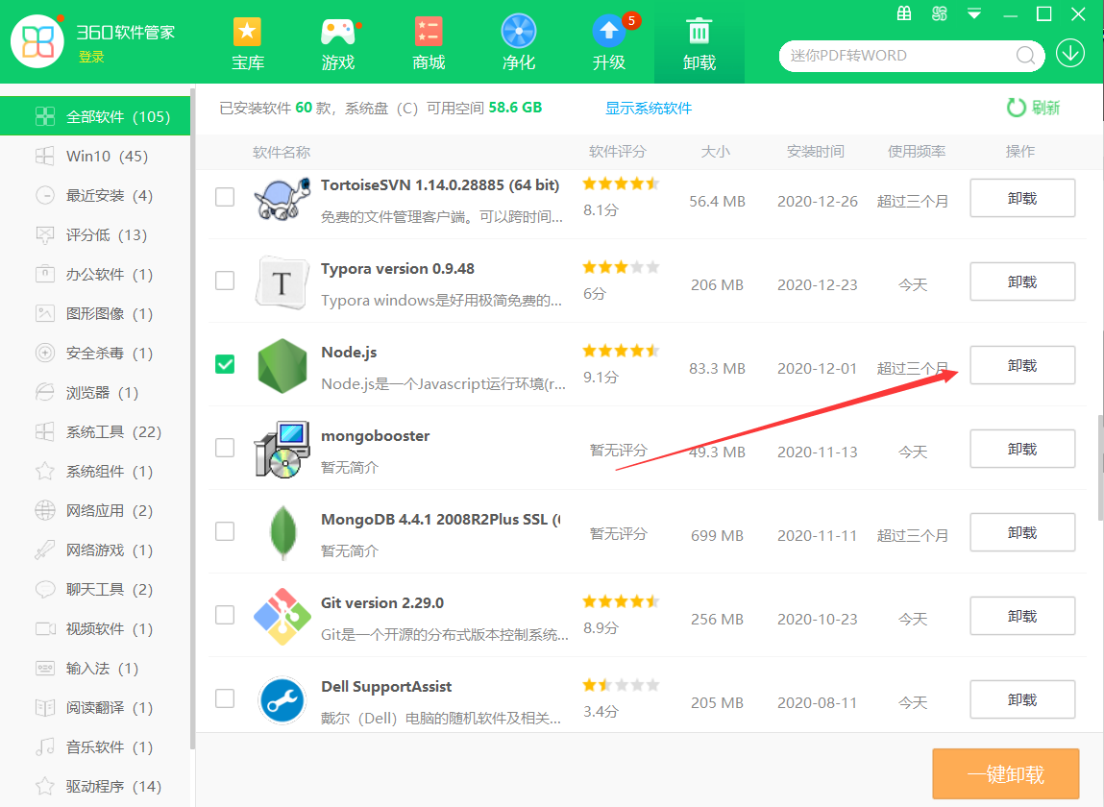This screenshot has height=807, width=1104.
Task: Check the mongobooster checkbox
Action: point(225,448)
